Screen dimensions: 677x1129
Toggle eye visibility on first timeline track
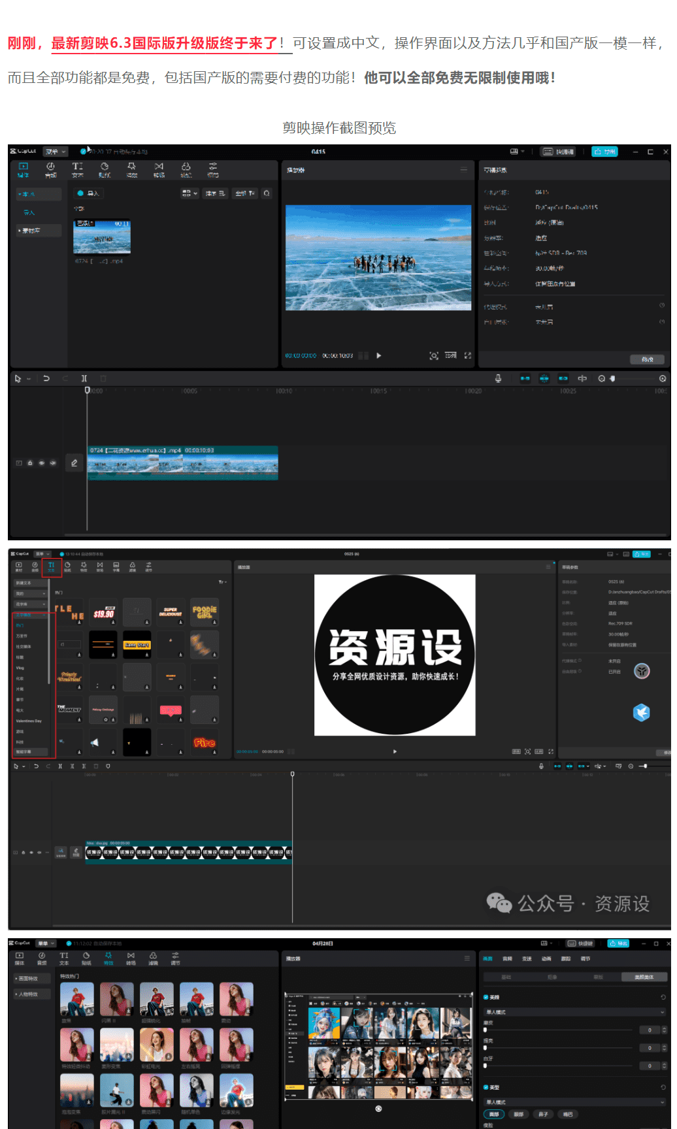tap(42, 463)
